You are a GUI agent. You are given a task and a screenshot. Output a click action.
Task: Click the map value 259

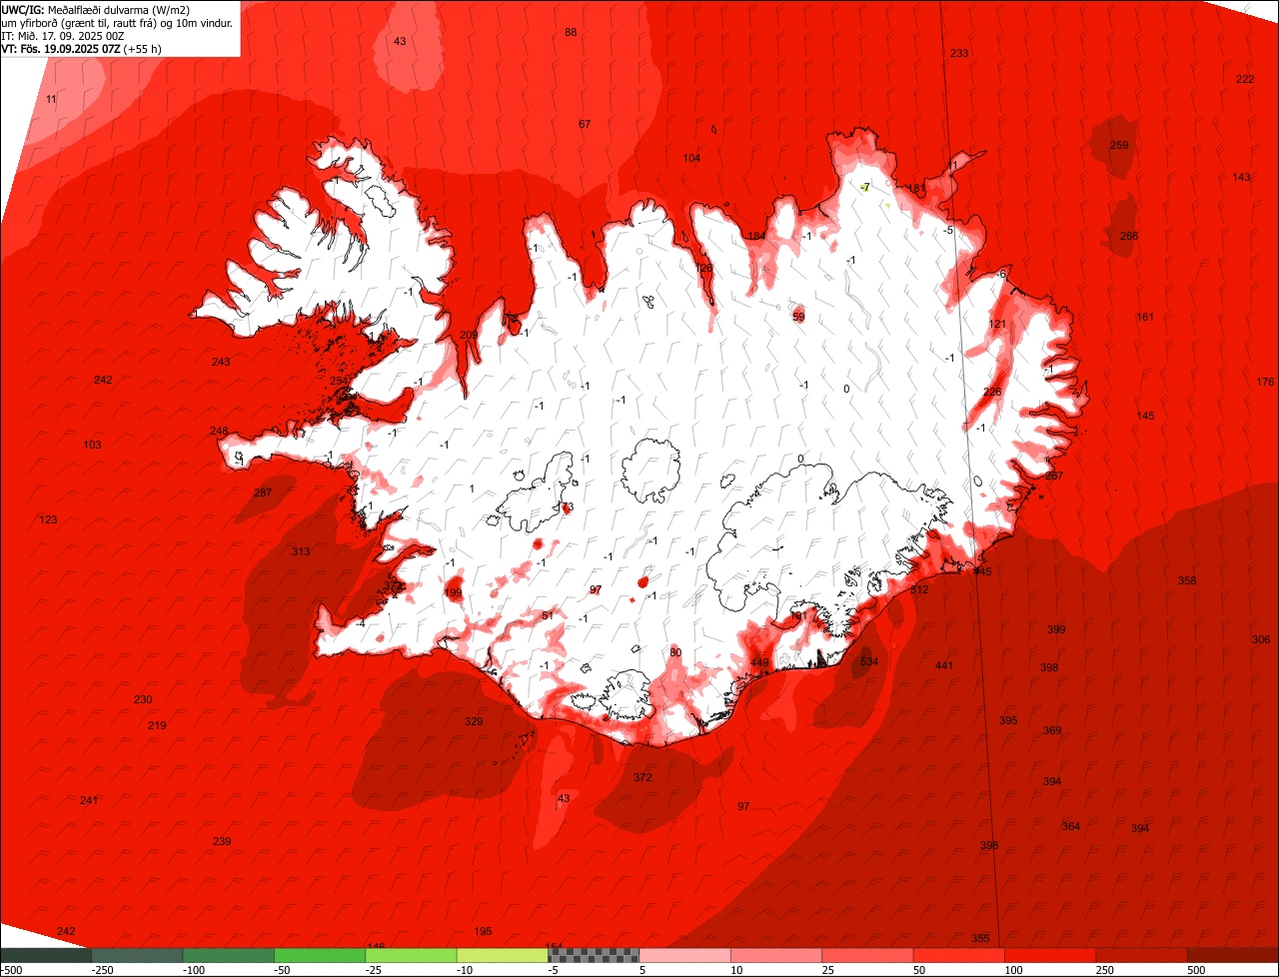tap(1119, 145)
